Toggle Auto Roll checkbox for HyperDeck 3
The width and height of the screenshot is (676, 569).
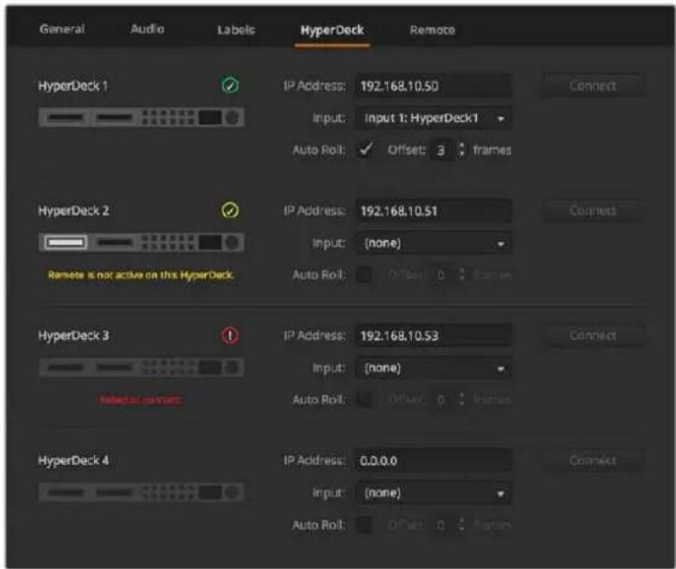[x=365, y=400]
